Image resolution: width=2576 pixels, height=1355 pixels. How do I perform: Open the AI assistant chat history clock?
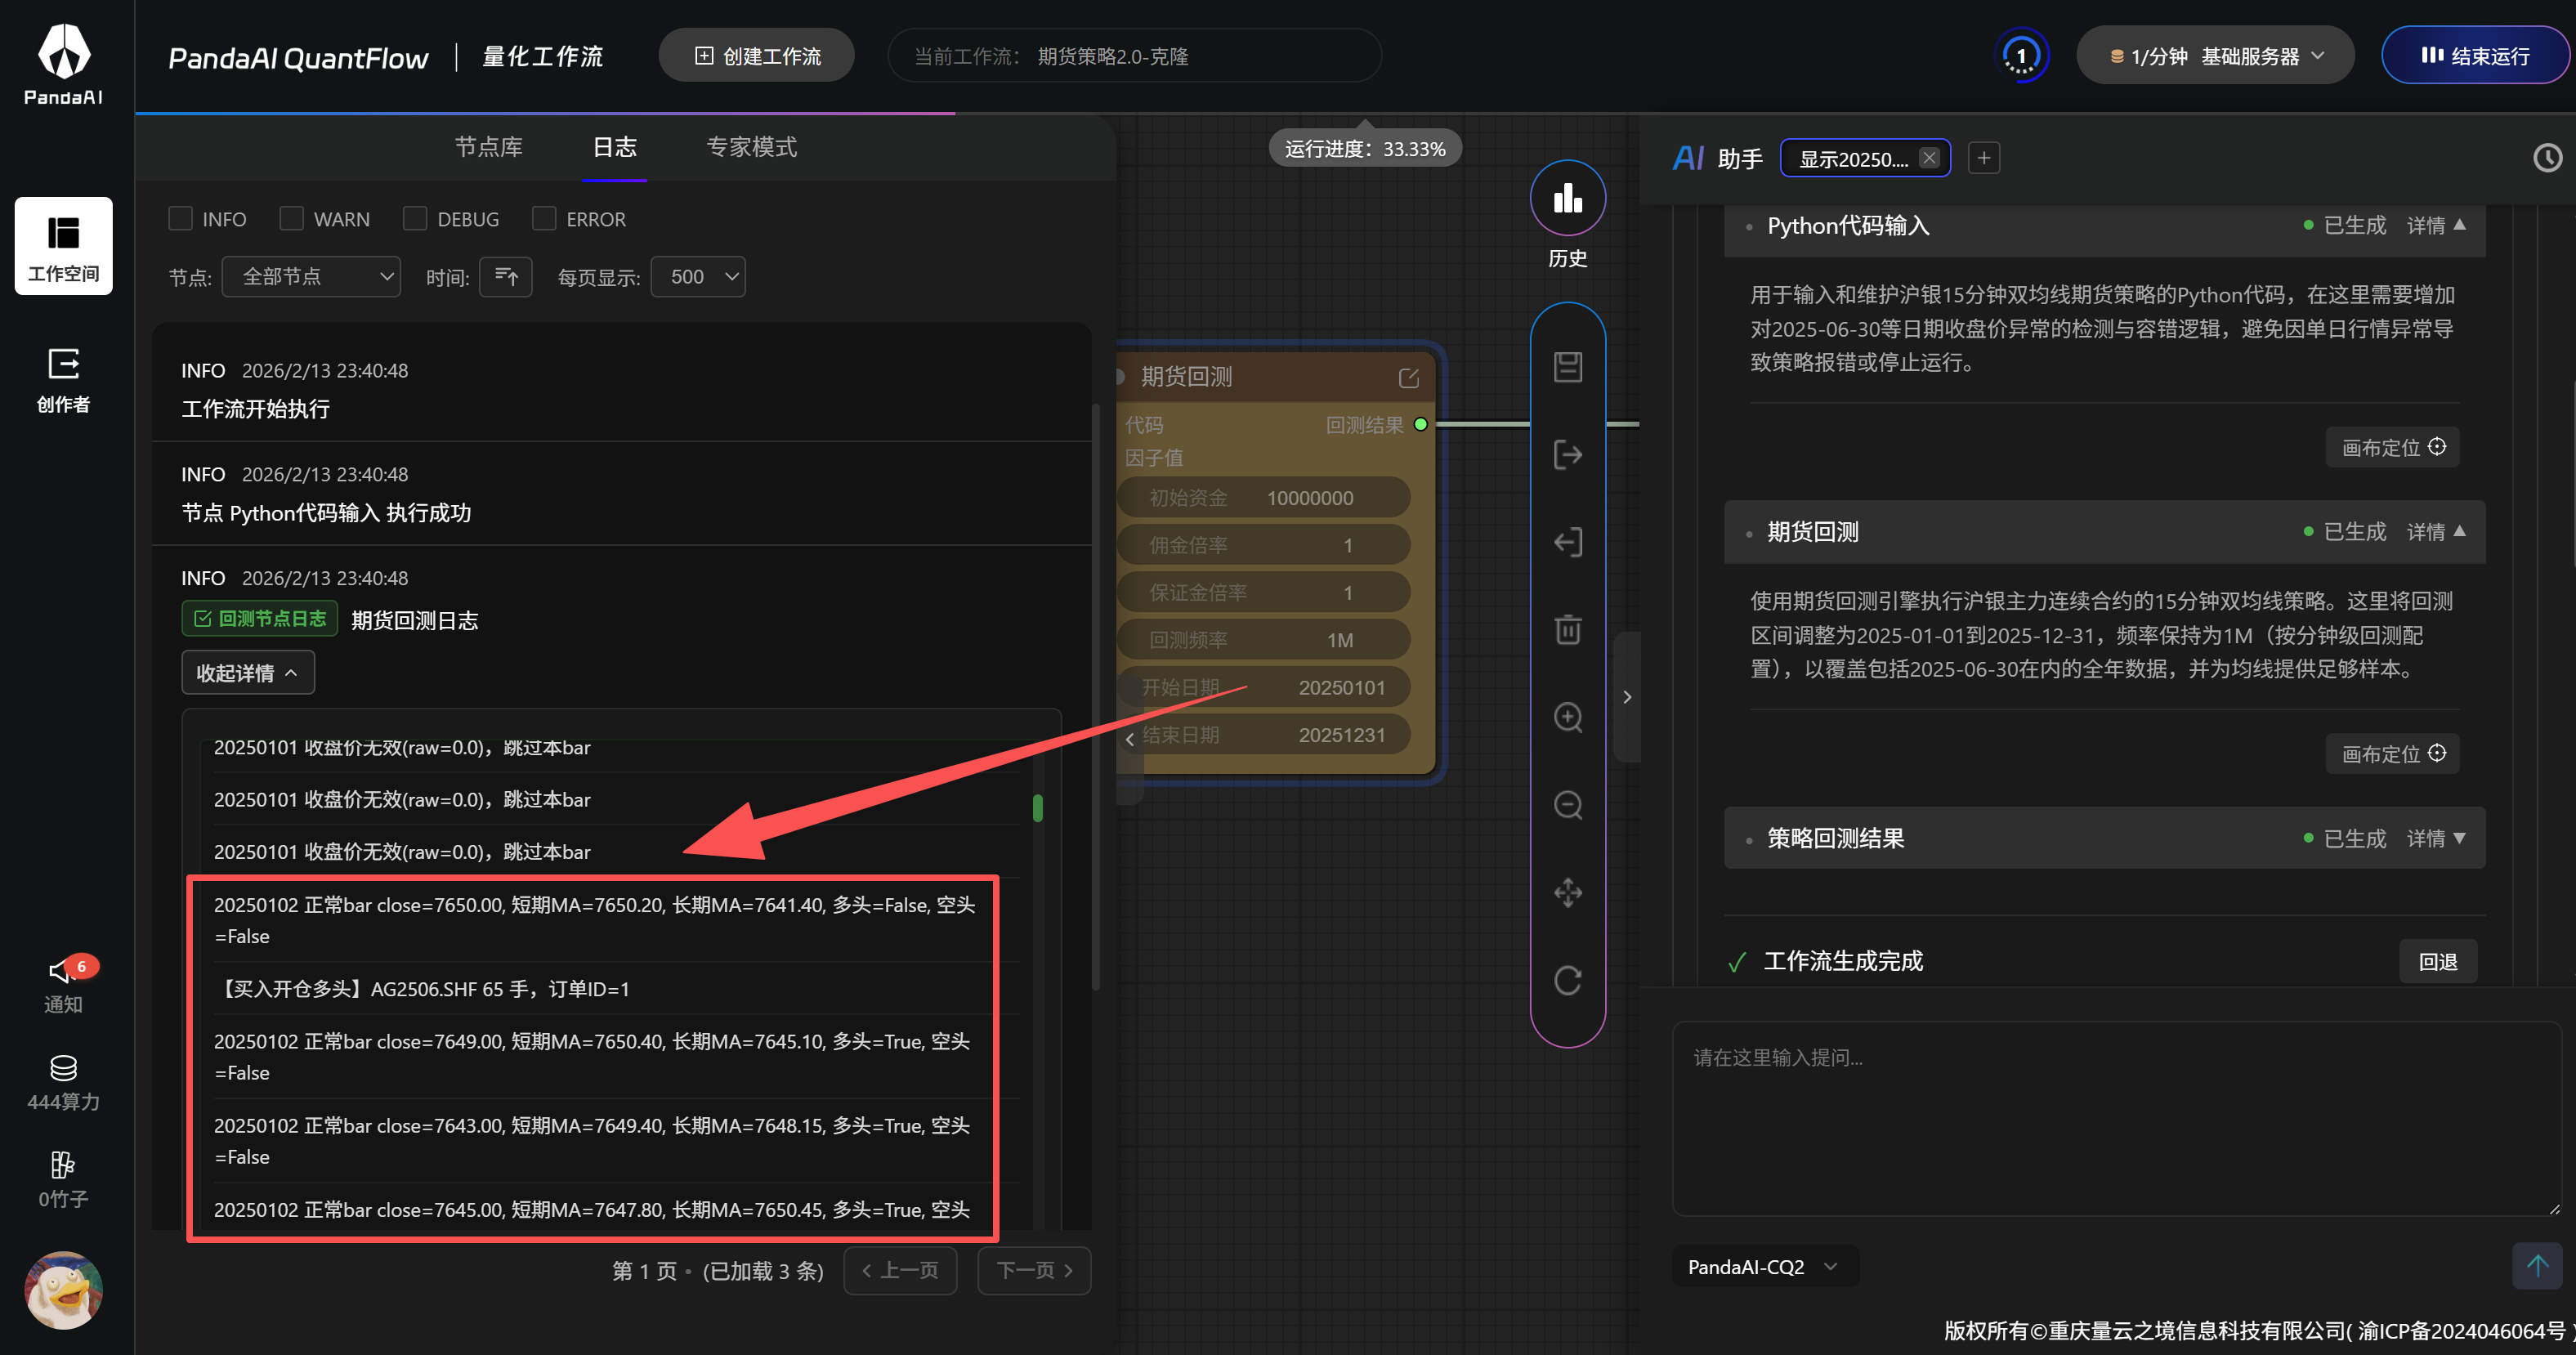(2547, 158)
